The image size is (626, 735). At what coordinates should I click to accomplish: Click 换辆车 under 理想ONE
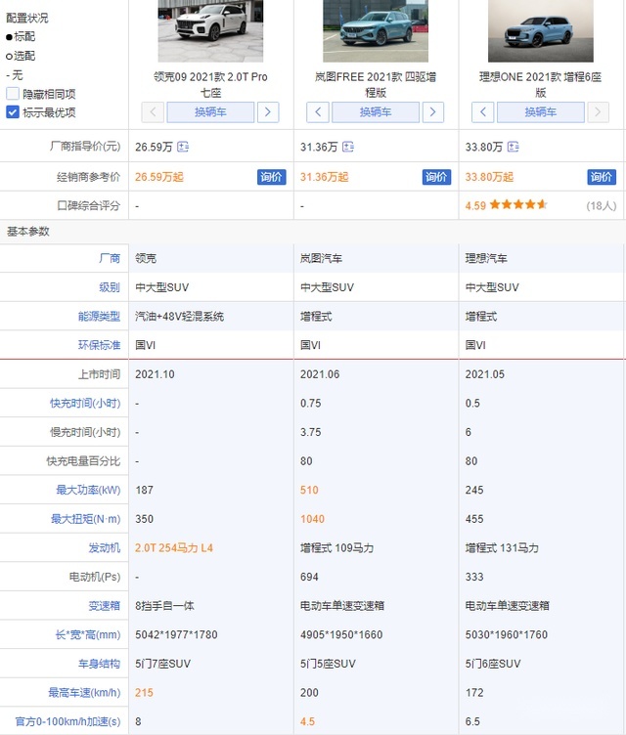coord(541,112)
